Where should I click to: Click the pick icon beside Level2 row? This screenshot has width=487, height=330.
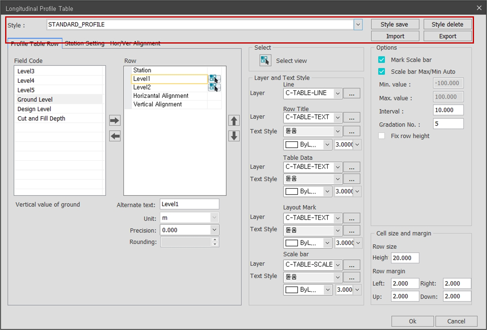pos(214,87)
